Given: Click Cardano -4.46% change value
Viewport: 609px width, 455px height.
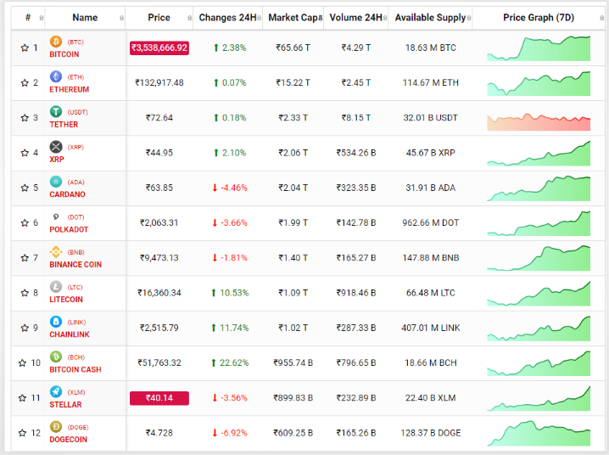Looking at the screenshot, I should pyautogui.click(x=234, y=188).
